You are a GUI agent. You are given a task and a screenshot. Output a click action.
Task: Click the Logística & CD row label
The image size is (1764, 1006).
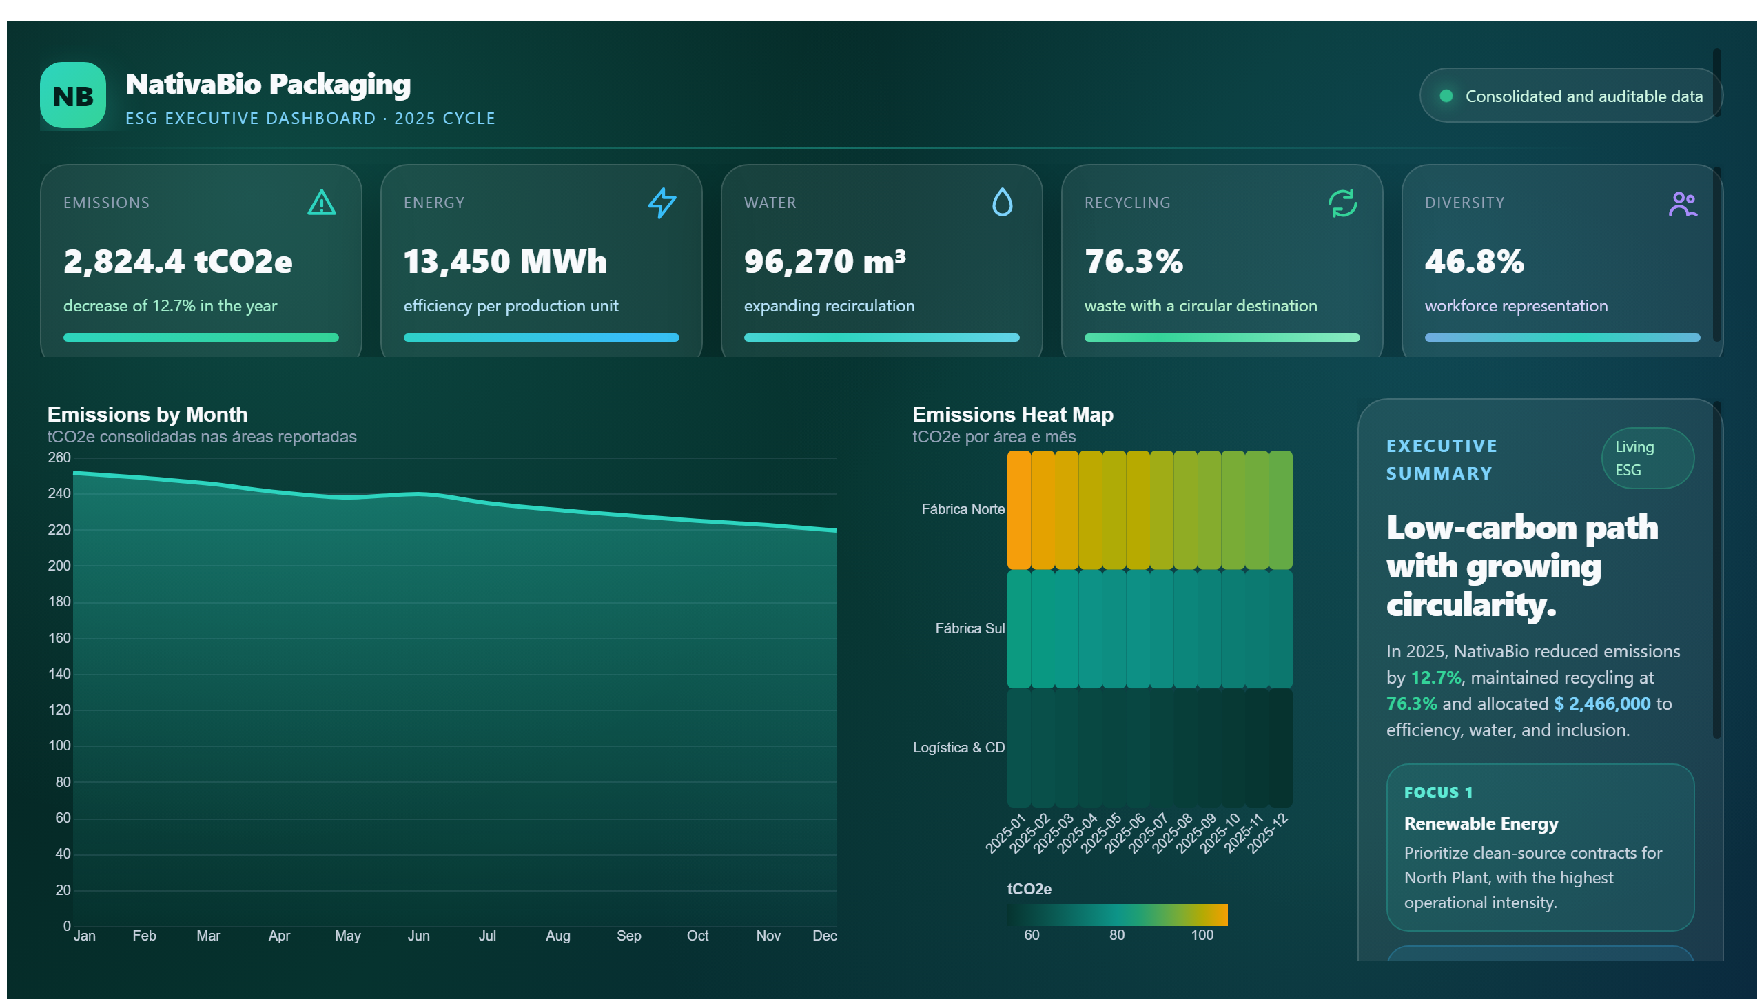[x=958, y=748]
